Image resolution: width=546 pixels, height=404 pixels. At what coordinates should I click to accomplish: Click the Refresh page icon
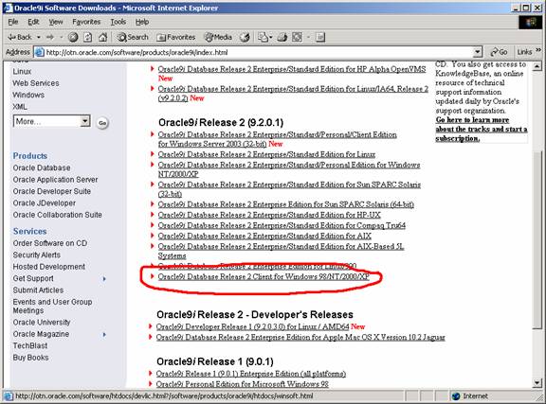coord(88,37)
